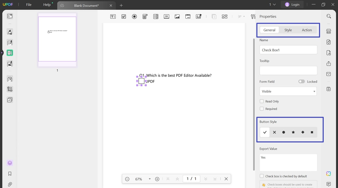
Task: Select the Radio Button tool
Action: [x=134, y=16]
